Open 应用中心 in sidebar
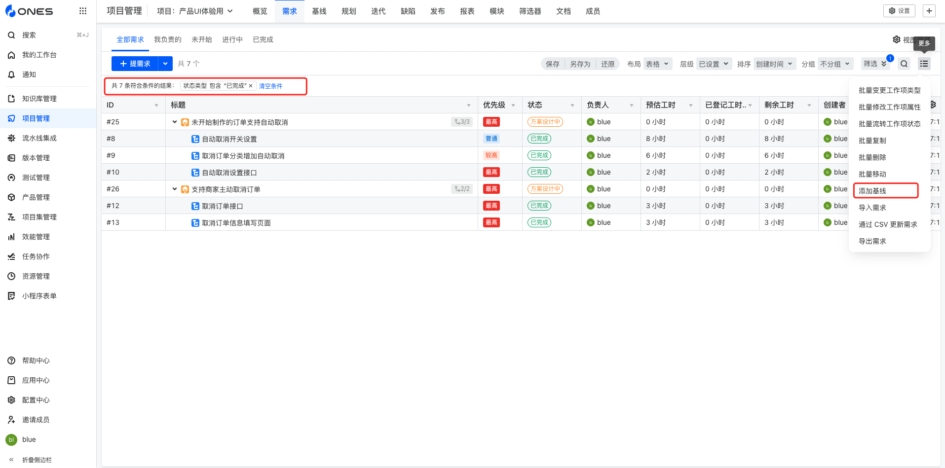Screen dimensions: 945x468 point(36,380)
